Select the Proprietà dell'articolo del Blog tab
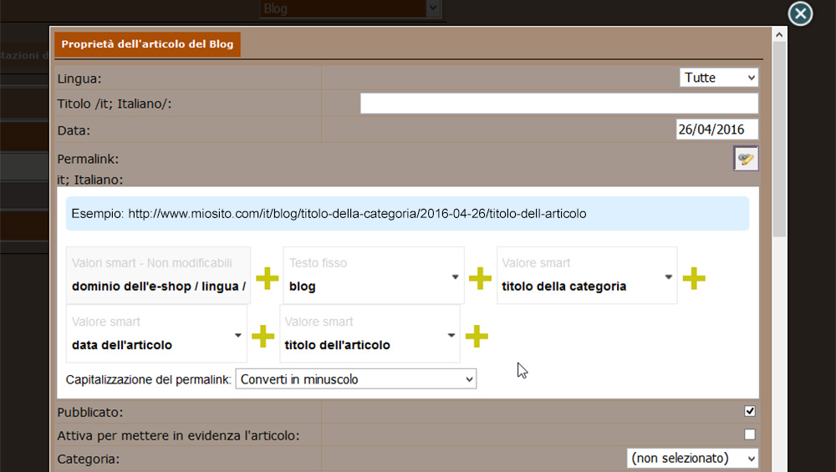 147,44
